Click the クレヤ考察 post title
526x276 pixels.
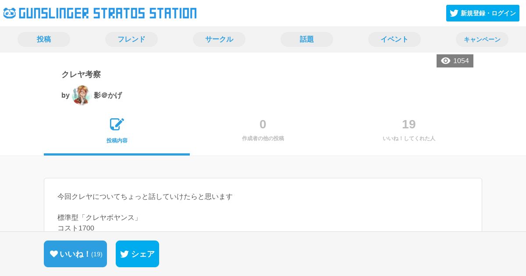[x=81, y=74]
